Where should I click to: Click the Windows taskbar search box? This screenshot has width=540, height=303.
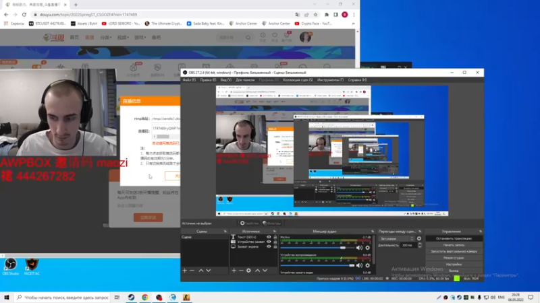[63, 298]
